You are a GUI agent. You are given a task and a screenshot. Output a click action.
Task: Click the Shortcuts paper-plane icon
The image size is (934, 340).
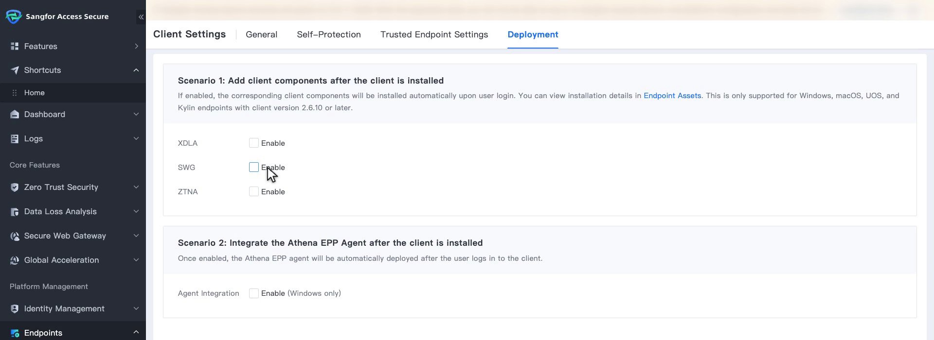15,70
